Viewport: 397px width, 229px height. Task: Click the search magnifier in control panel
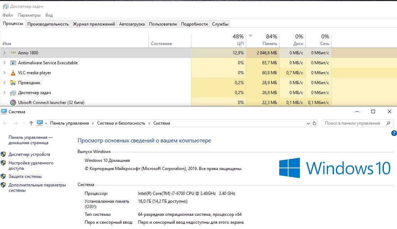(388, 123)
